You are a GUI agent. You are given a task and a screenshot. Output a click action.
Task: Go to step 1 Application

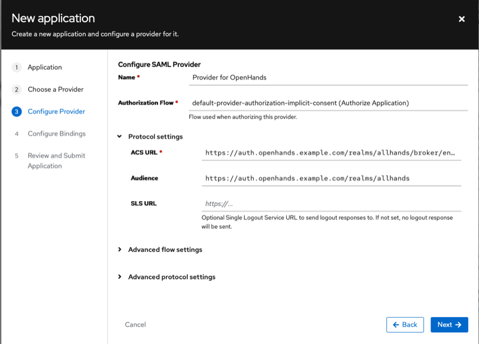click(x=44, y=67)
